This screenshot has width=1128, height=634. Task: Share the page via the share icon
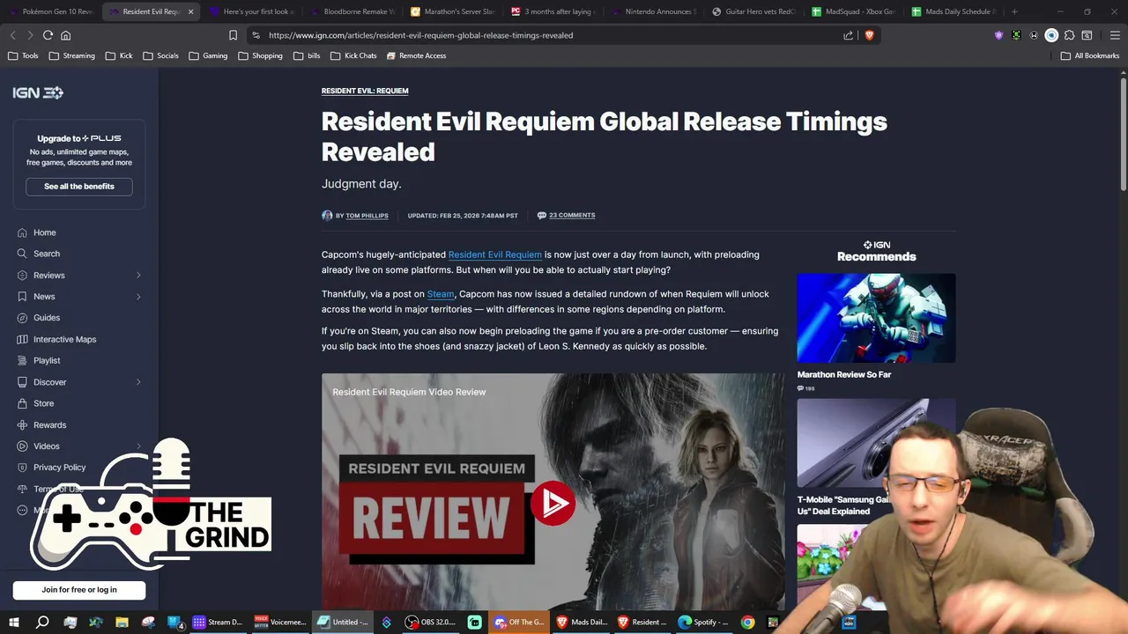coord(848,35)
